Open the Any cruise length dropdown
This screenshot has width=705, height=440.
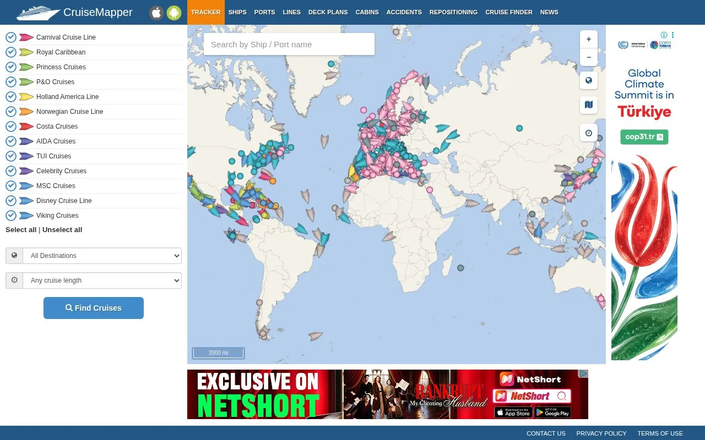(x=102, y=280)
